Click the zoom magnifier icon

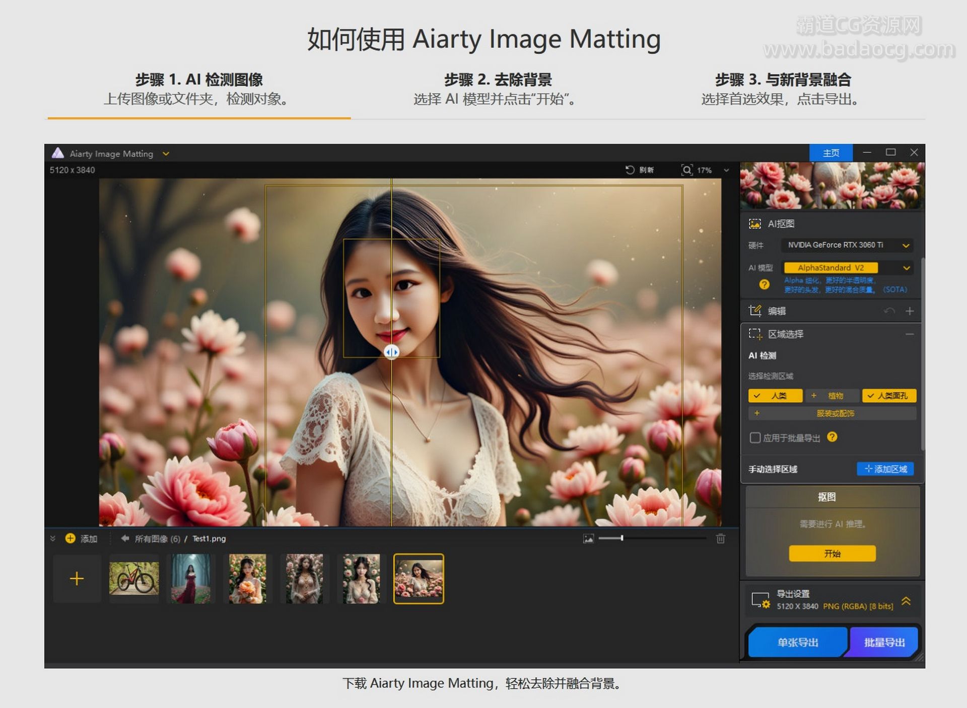[x=687, y=170]
